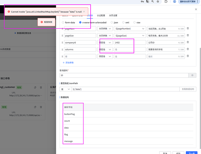Click the empty value field for columns

coord(130,49)
